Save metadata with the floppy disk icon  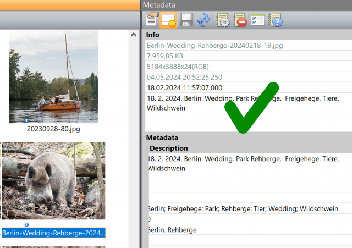186,20
